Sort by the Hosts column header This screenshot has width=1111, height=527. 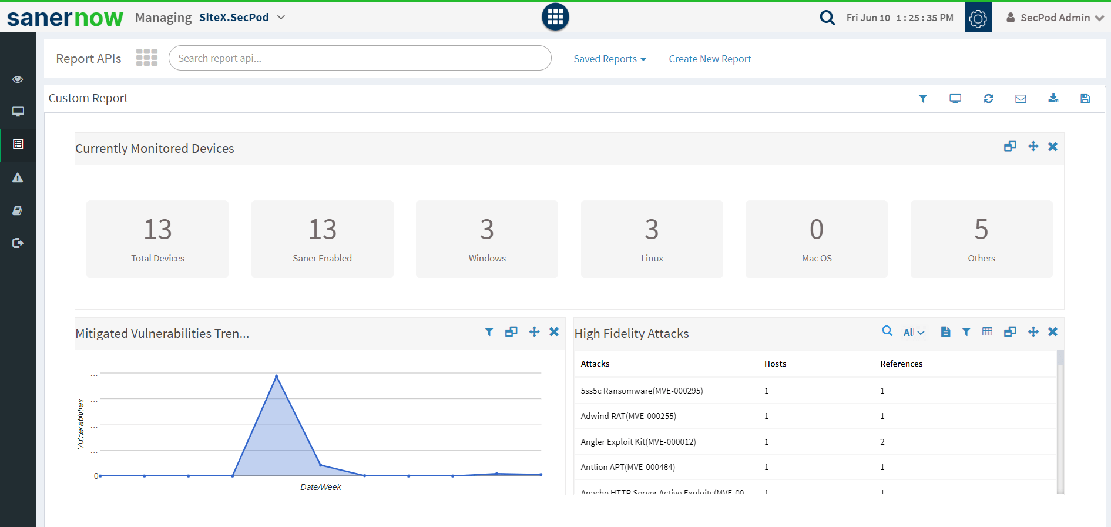[x=815, y=364]
